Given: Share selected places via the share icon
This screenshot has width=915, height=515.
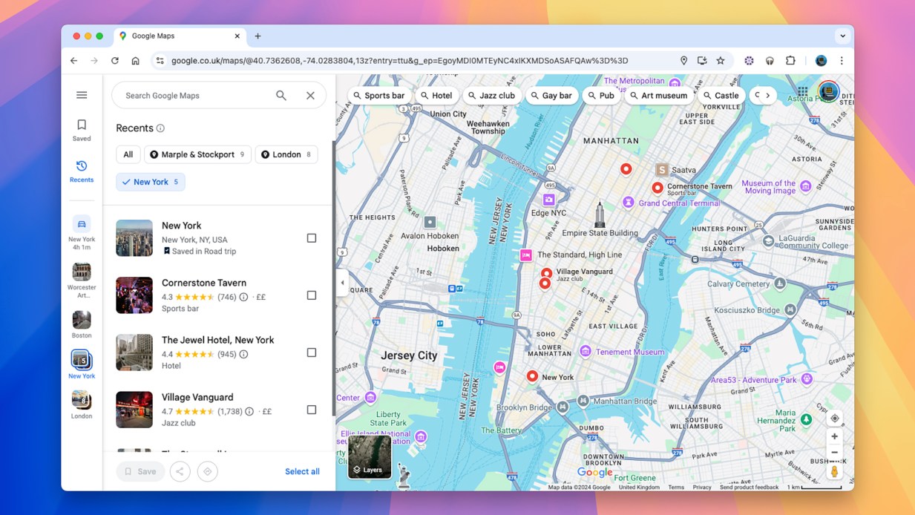Looking at the screenshot, I should pyautogui.click(x=180, y=471).
